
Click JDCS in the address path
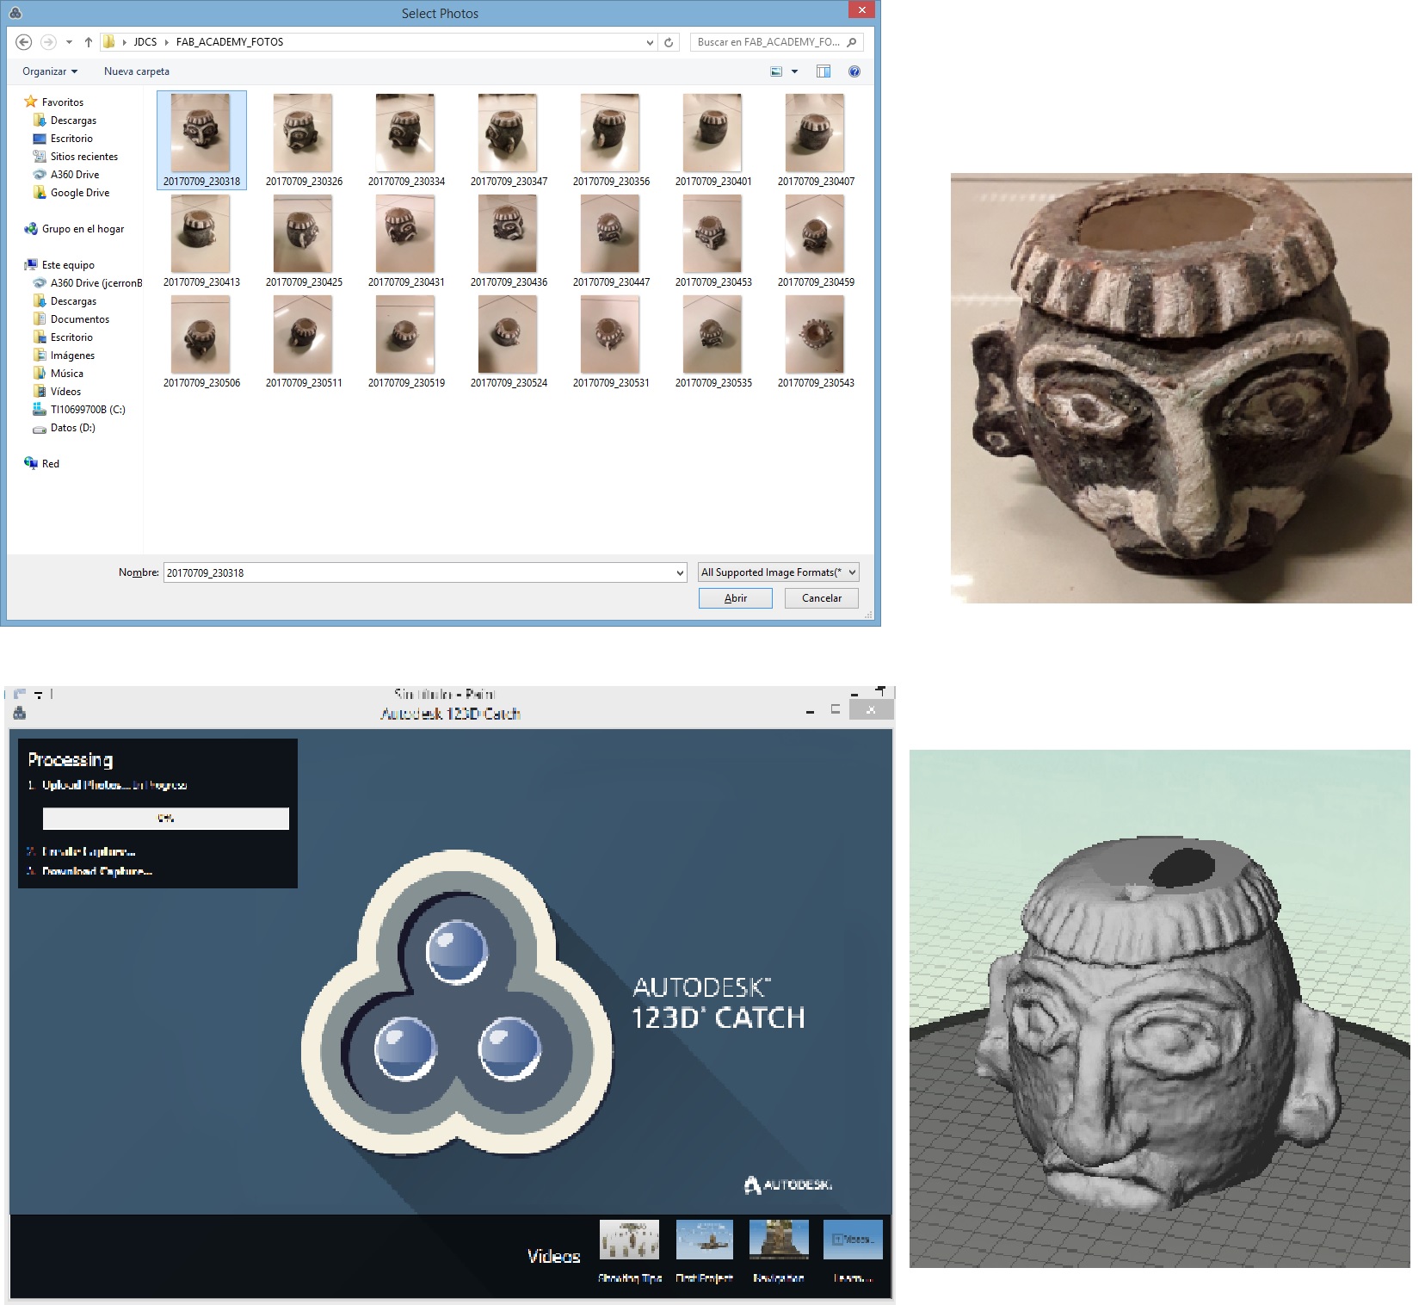tap(145, 42)
